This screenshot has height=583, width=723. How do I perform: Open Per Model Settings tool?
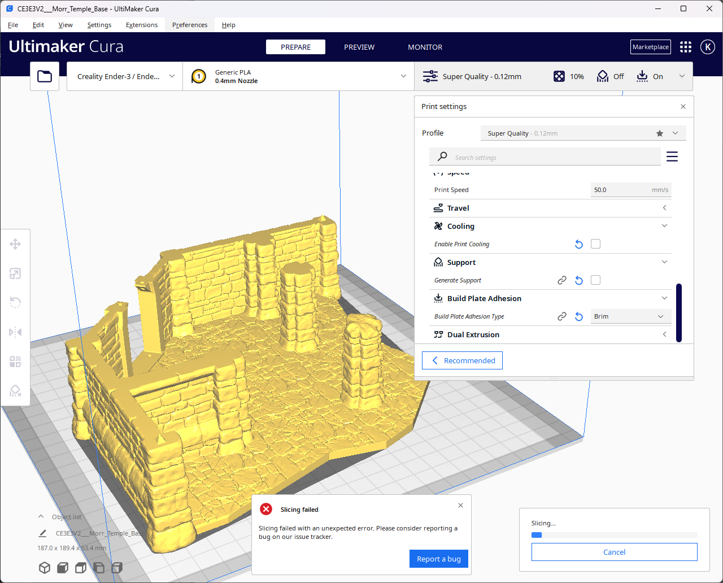tap(15, 362)
